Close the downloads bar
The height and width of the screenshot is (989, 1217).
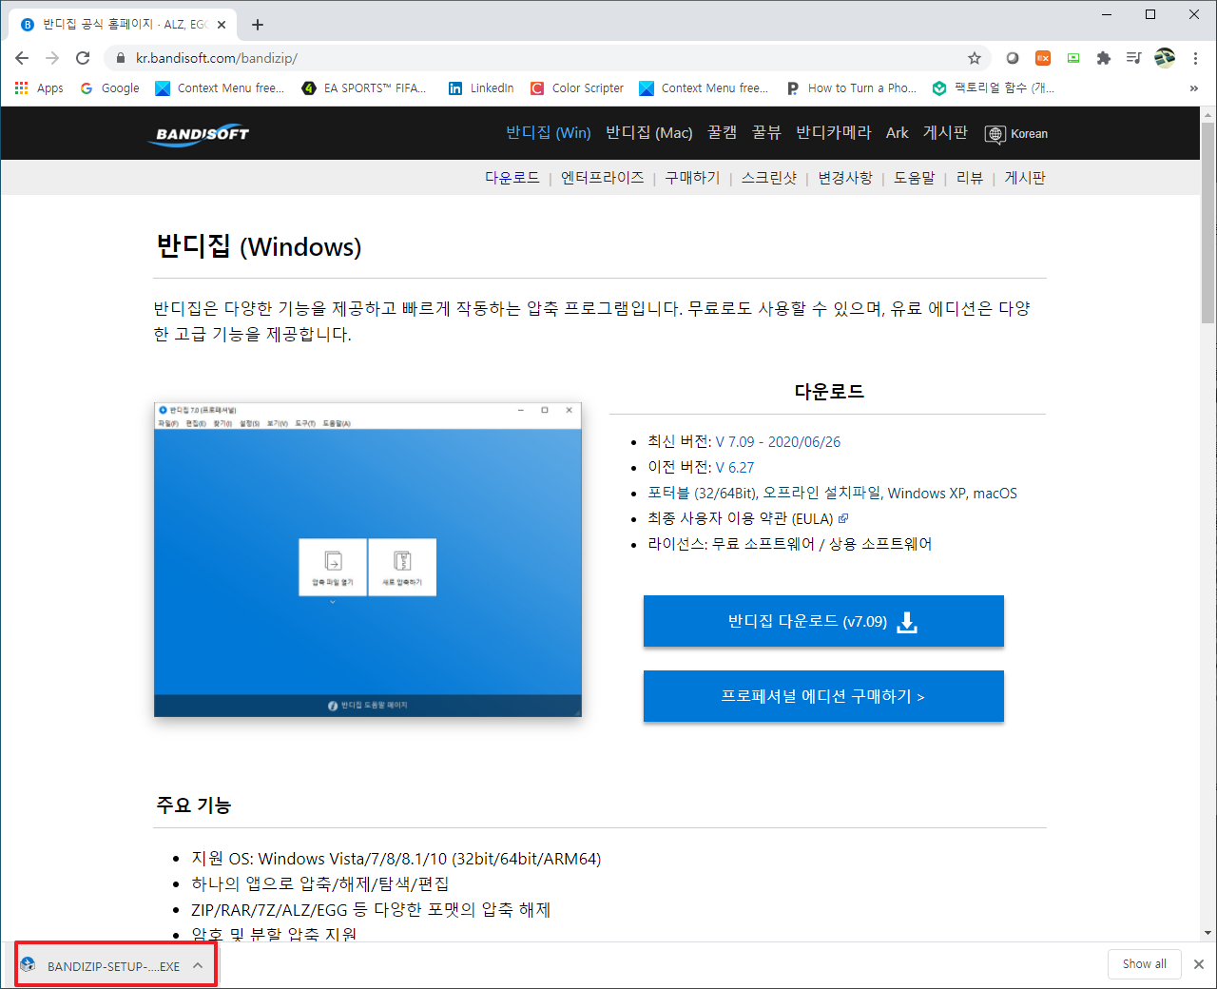[1199, 964]
